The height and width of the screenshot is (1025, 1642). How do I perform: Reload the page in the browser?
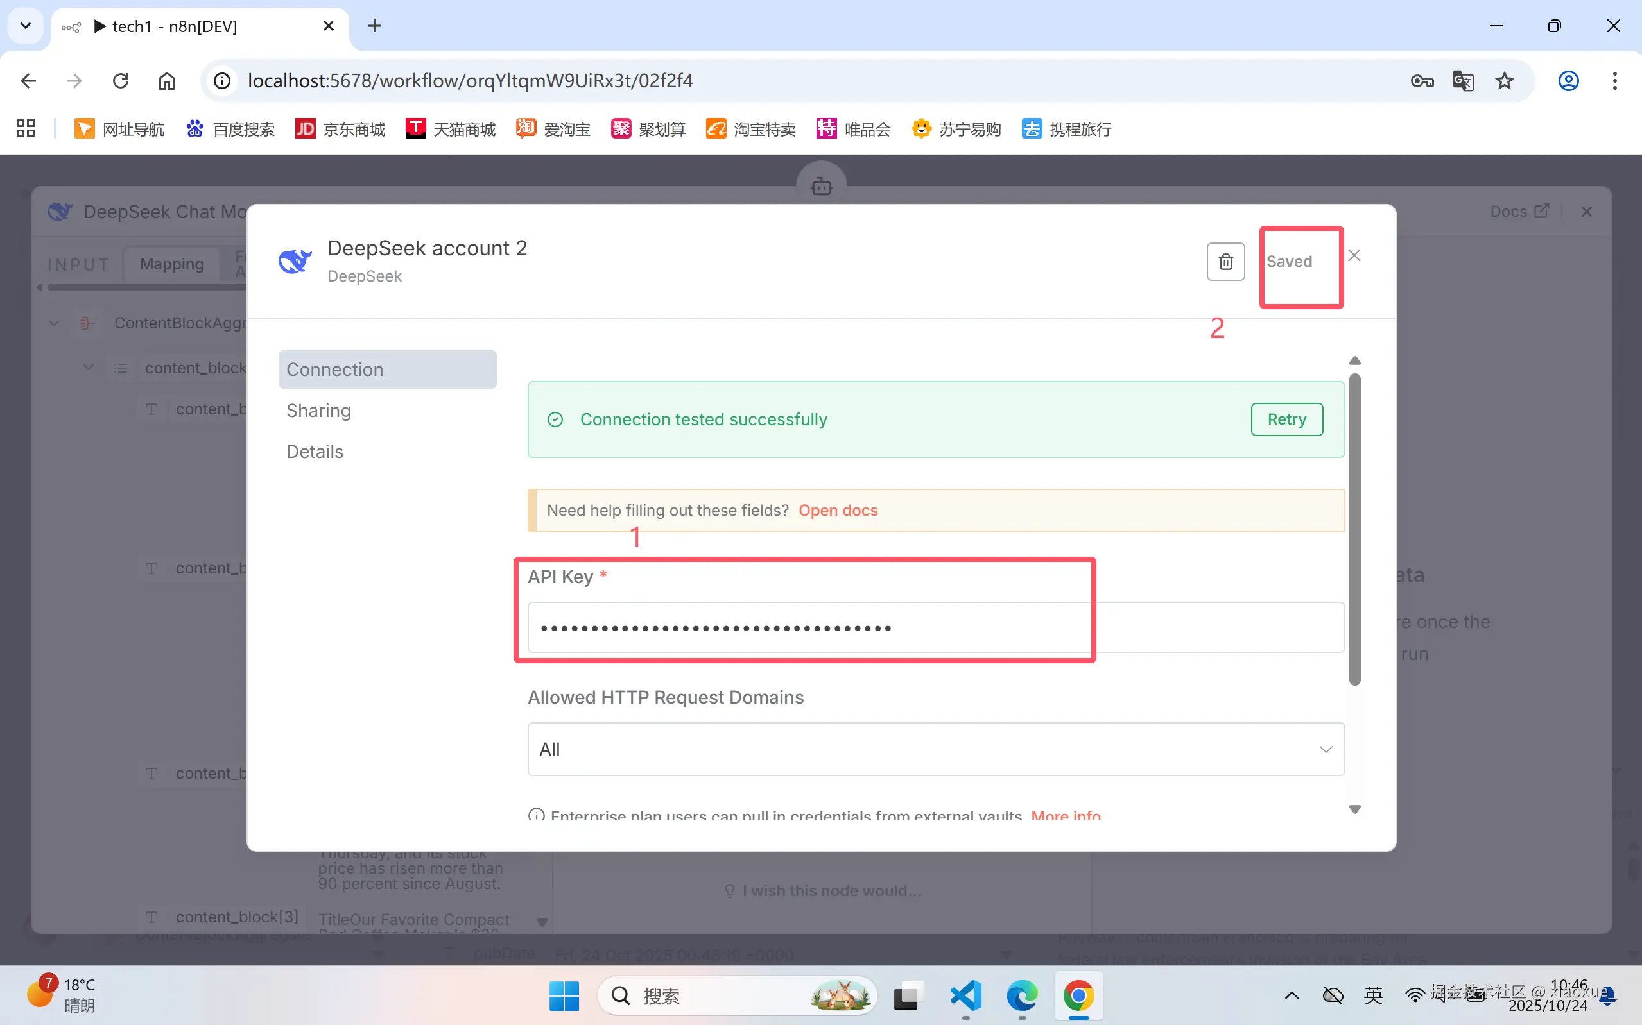coord(121,81)
